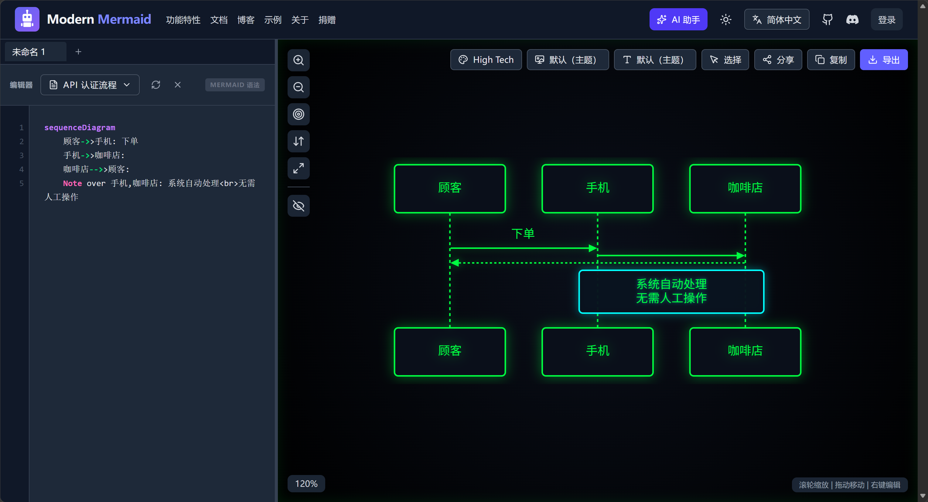The image size is (928, 502).
Task: Open the 功能特性 menu item
Action: pos(183,20)
